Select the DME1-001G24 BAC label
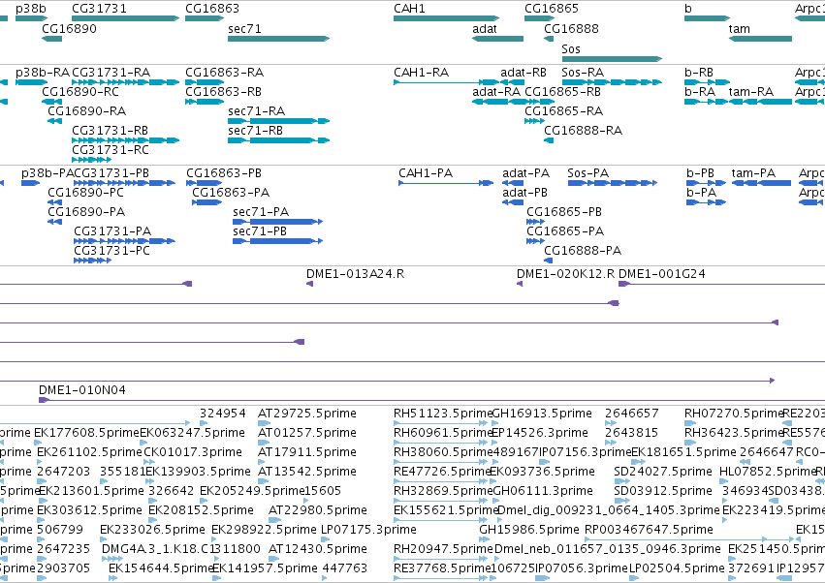 click(x=661, y=274)
